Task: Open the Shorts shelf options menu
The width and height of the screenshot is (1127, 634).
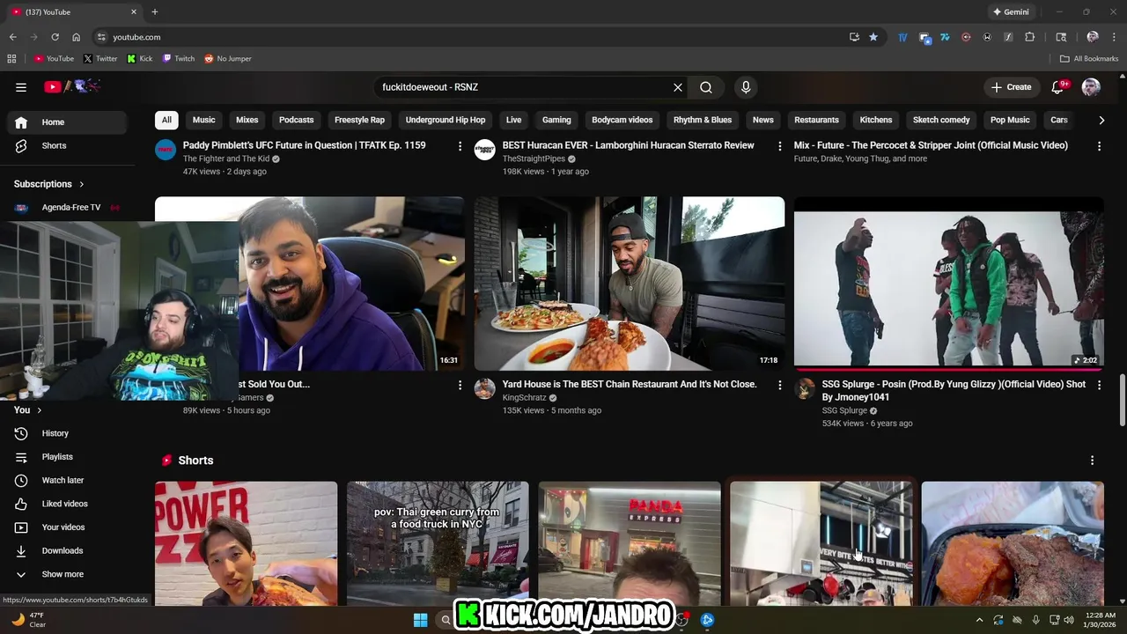Action: tap(1092, 461)
